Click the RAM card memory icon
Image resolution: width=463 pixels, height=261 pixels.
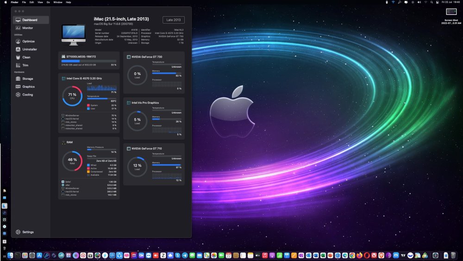point(63,142)
